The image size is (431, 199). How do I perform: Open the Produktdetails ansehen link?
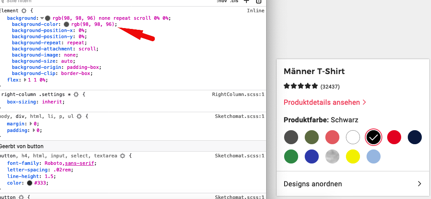(325, 103)
